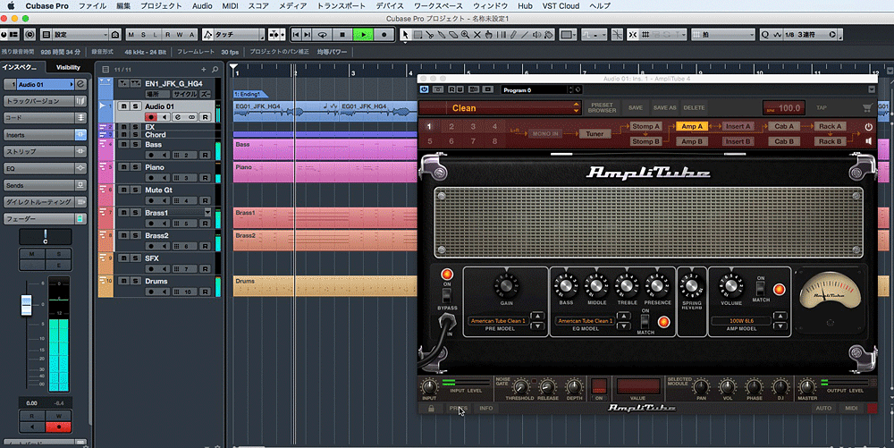Select the Draw pencil tool

513,35
